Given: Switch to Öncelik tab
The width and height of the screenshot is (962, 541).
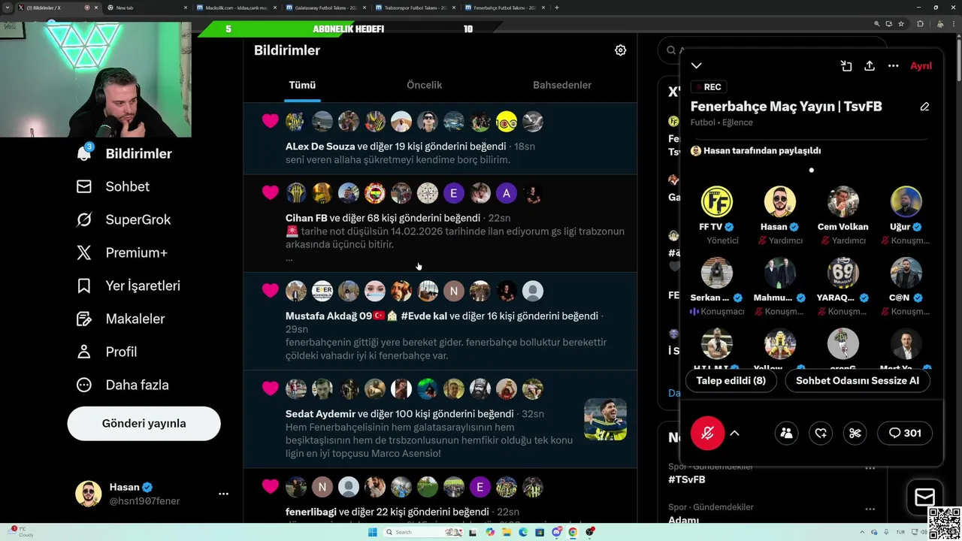Looking at the screenshot, I should [425, 85].
